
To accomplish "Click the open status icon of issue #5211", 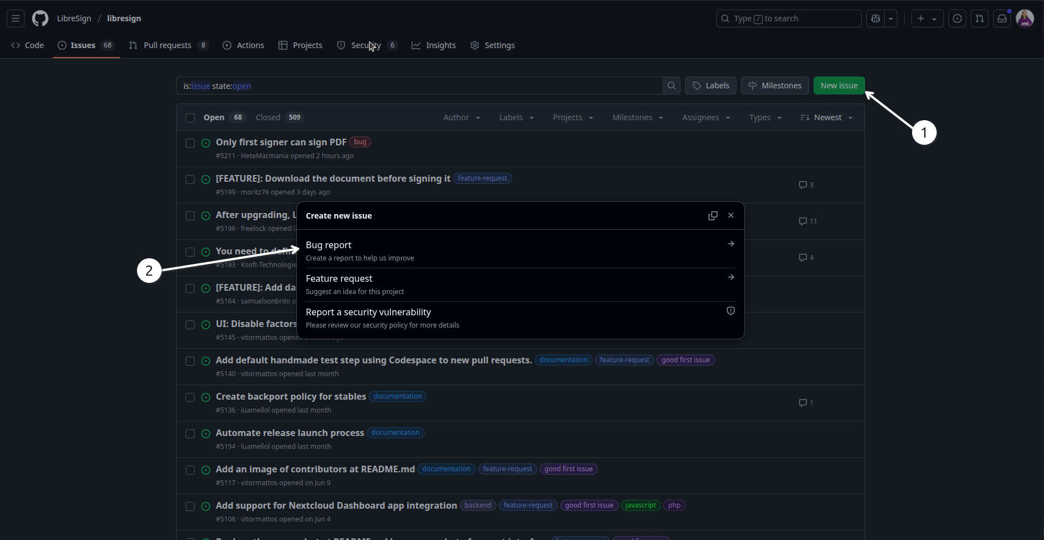I will click(206, 143).
